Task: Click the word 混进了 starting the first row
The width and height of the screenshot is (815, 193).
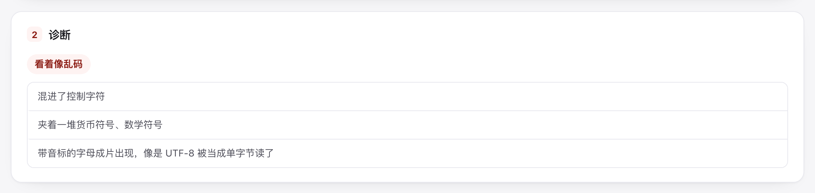Action: (x=52, y=96)
